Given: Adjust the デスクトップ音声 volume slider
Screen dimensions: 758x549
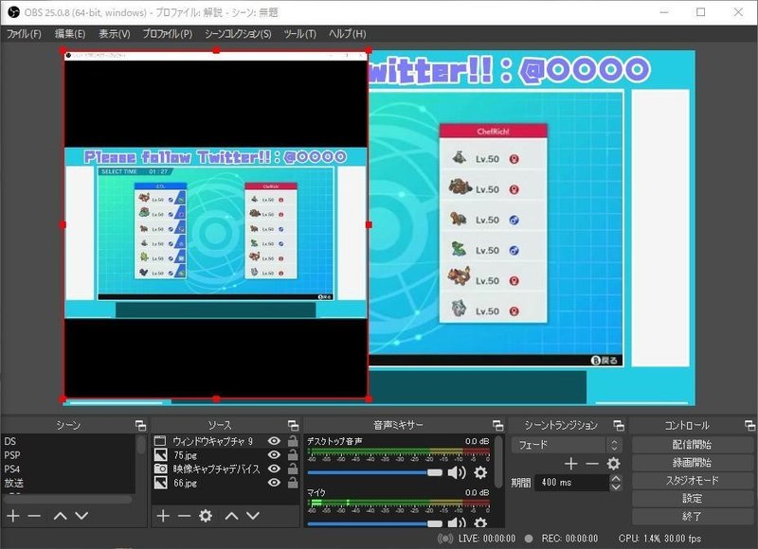Looking at the screenshot, I should (374, 472).
